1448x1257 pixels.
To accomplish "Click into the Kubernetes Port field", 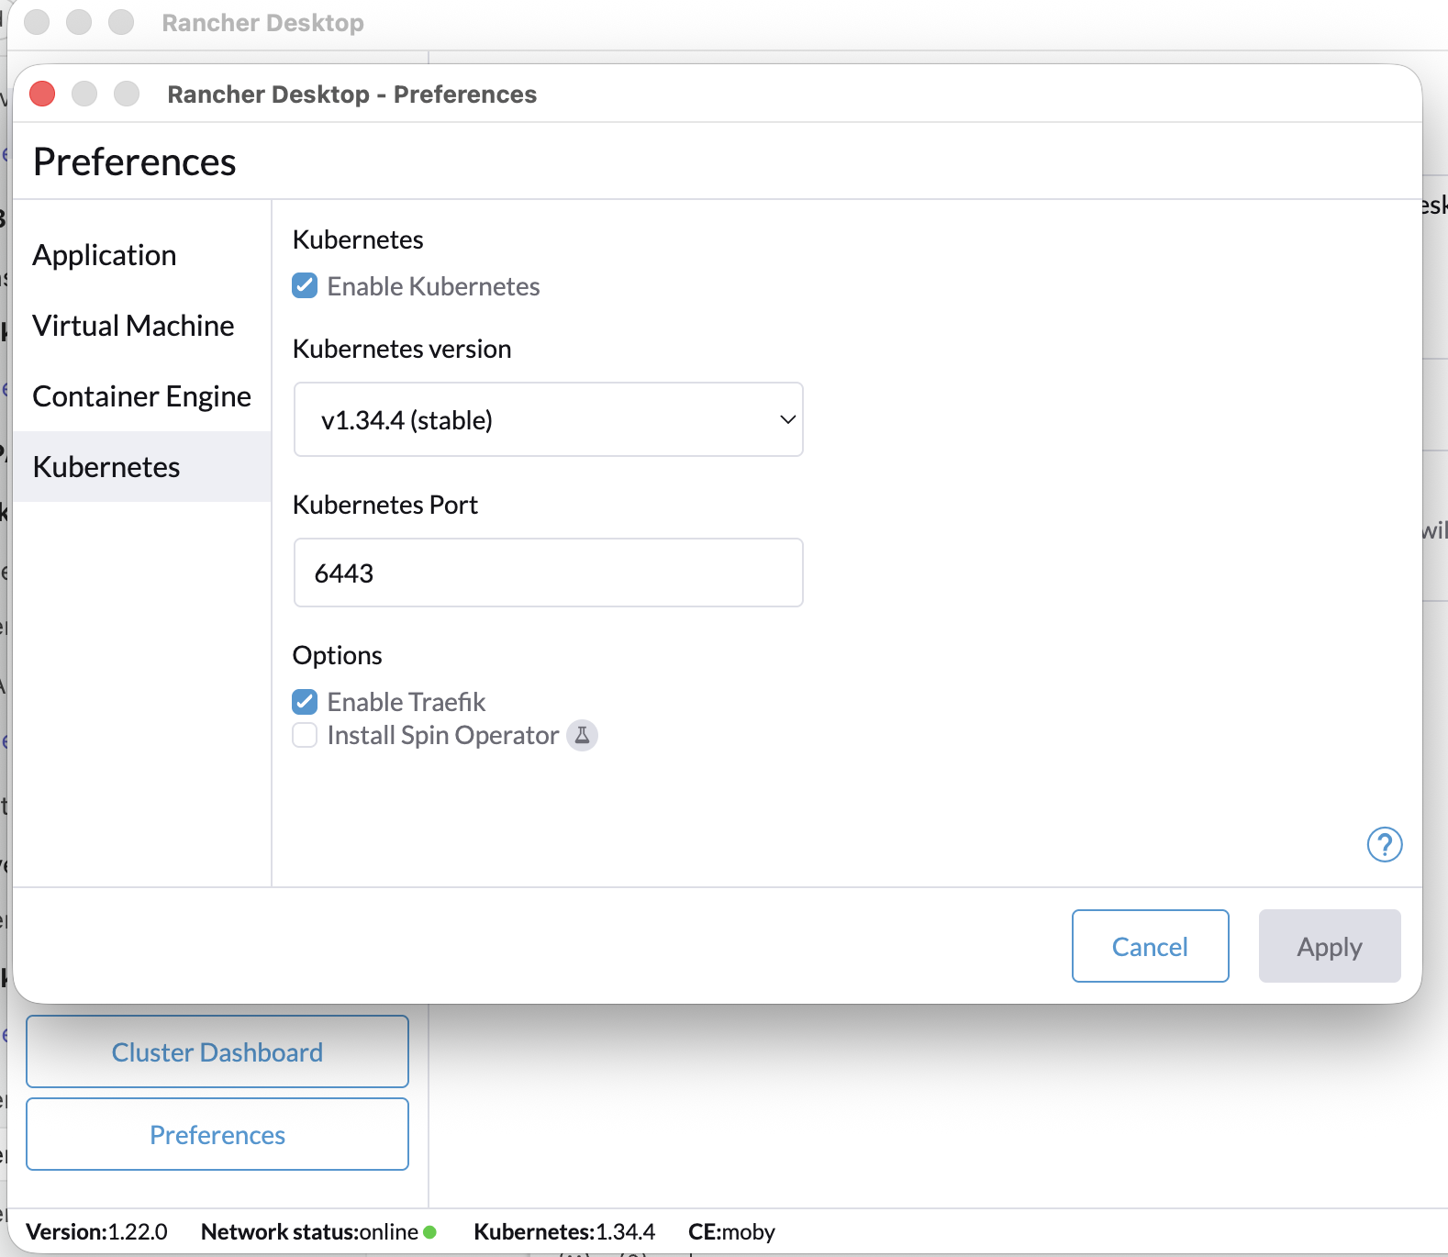I will [548, 573].
